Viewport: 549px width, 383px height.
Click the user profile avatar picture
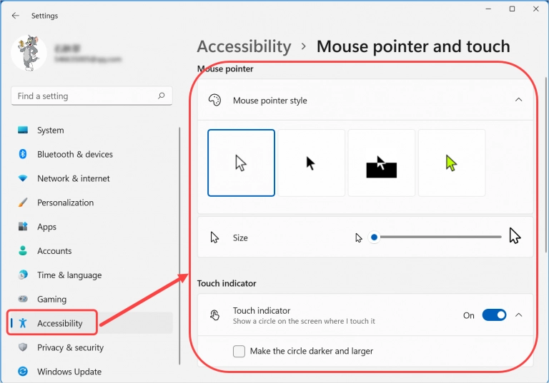tap(29, 53)
